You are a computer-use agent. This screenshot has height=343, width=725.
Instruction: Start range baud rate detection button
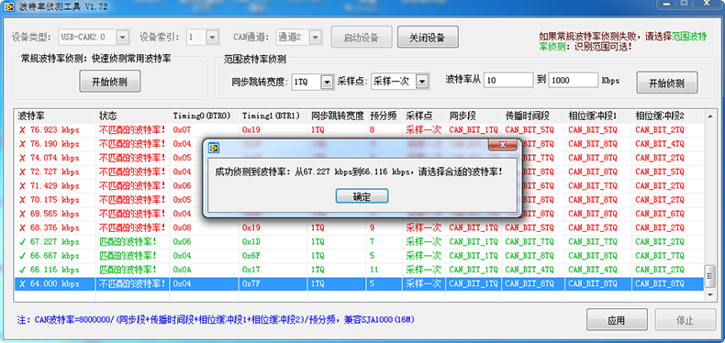coord(667,83)
